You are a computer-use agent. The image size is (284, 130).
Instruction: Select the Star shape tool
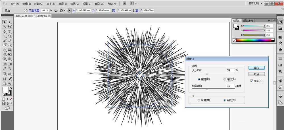tap(10, 36)
